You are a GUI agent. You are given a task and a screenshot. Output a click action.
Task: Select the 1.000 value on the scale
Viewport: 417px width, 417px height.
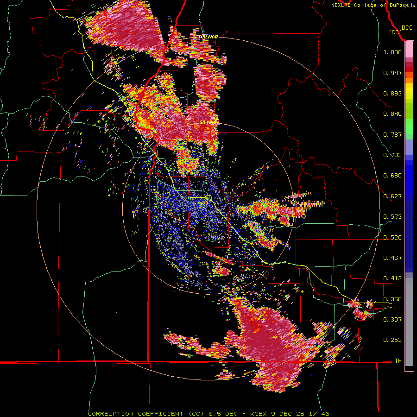392,52
